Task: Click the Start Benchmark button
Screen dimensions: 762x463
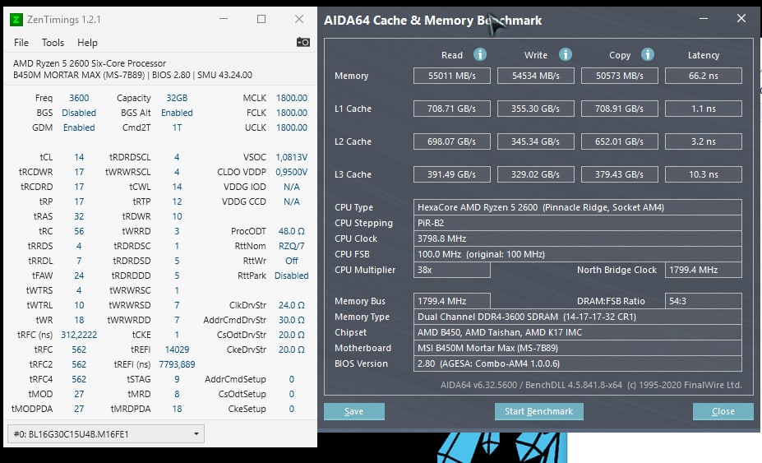Action: (538, 411)
